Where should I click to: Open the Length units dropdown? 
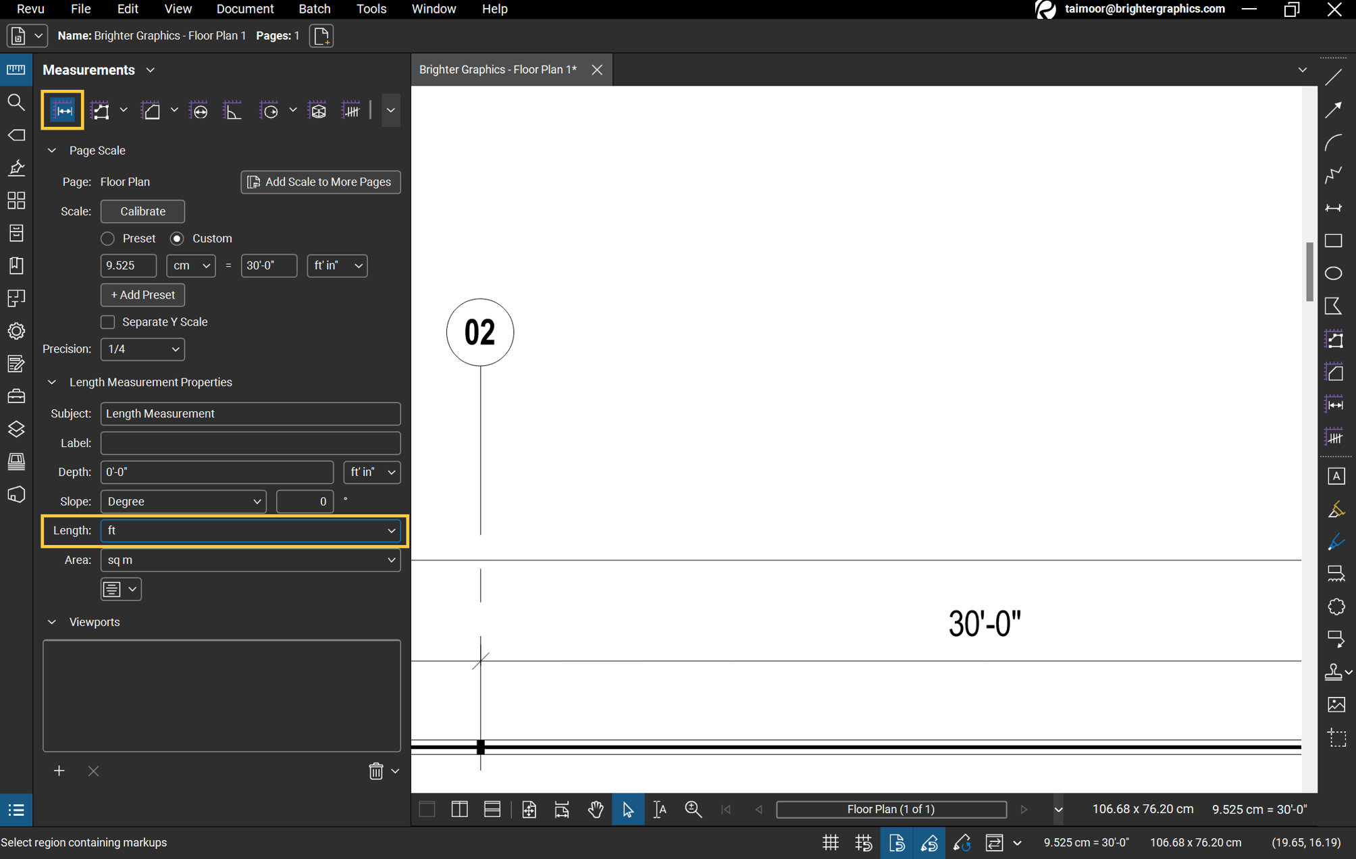point(250,531)
